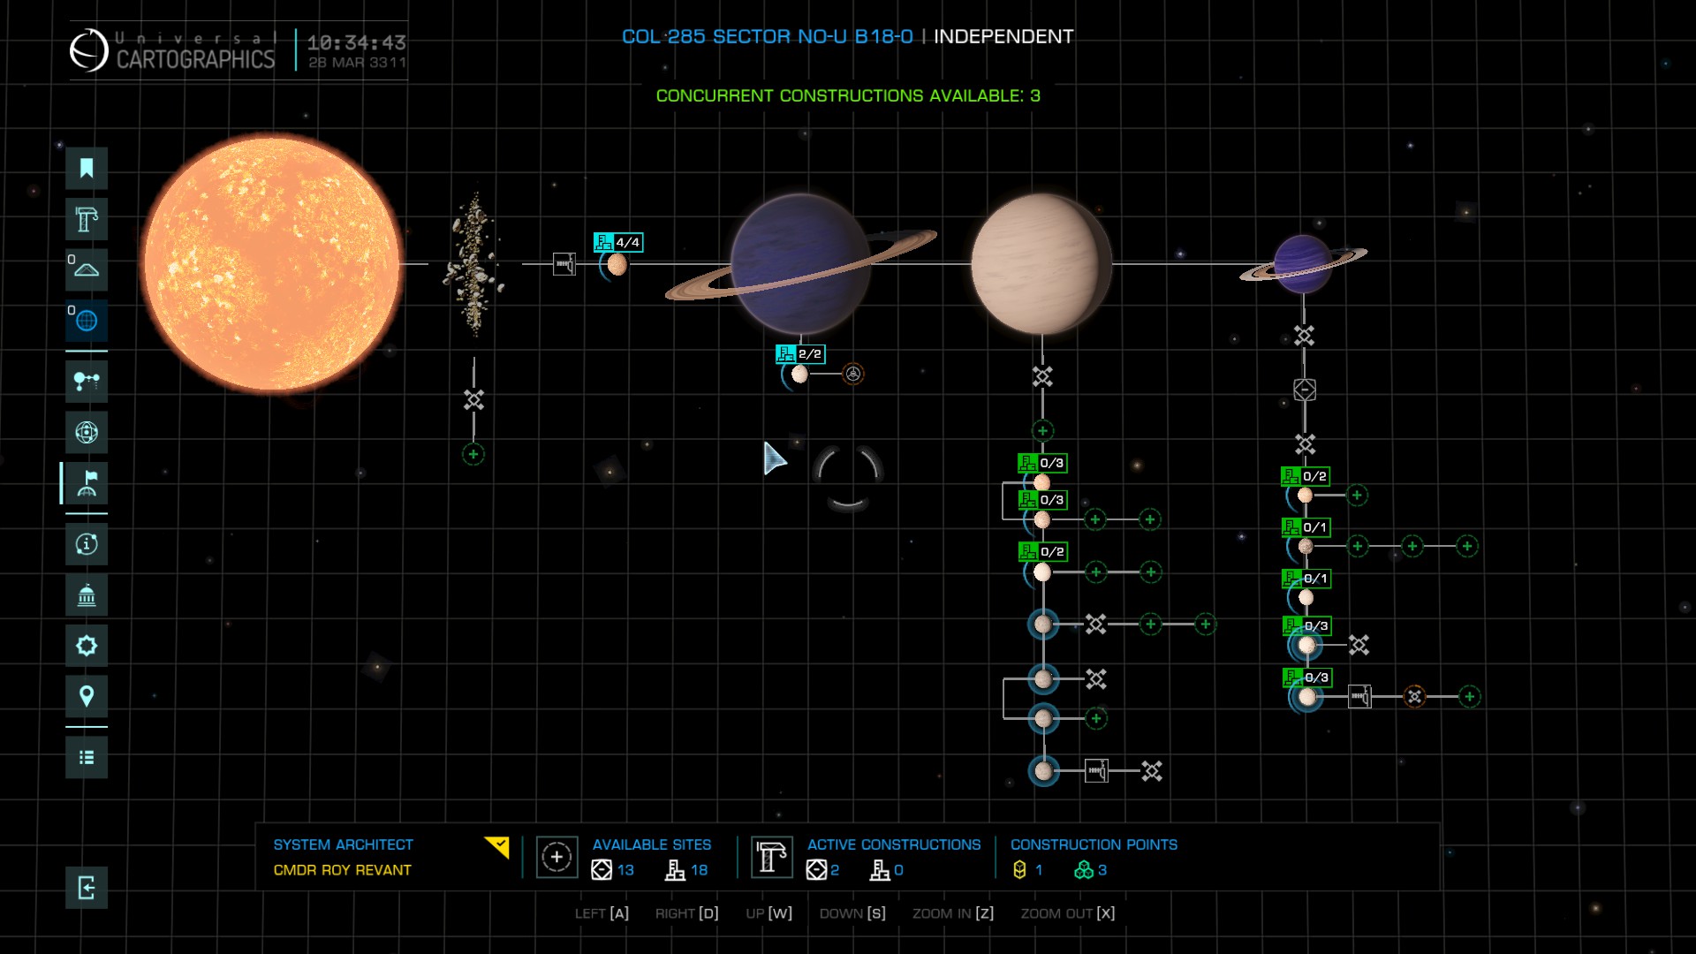Toggle the surface sites filter showing 0
This screenshot has width=1696, height=954.
[x=87, y=269]
